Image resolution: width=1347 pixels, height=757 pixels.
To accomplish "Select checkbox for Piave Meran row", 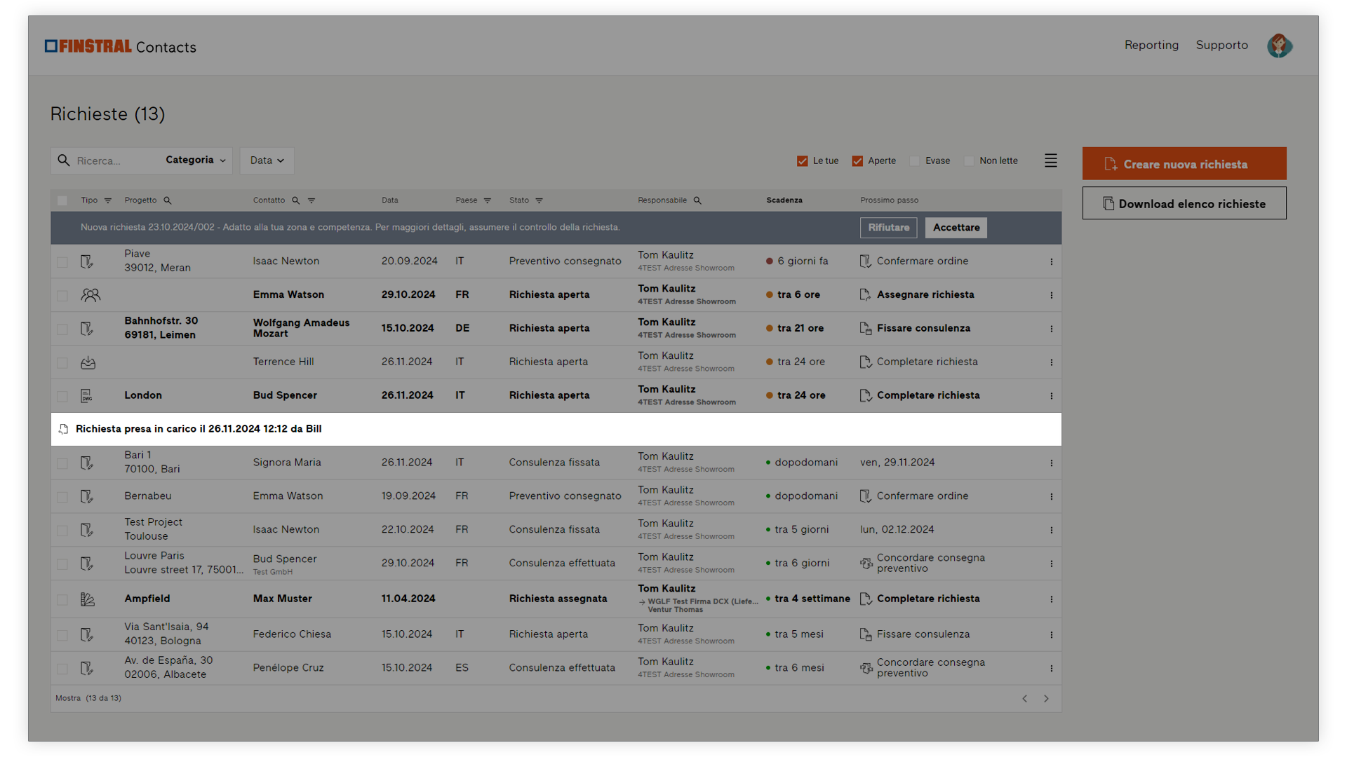I will (x=62, y=261).
